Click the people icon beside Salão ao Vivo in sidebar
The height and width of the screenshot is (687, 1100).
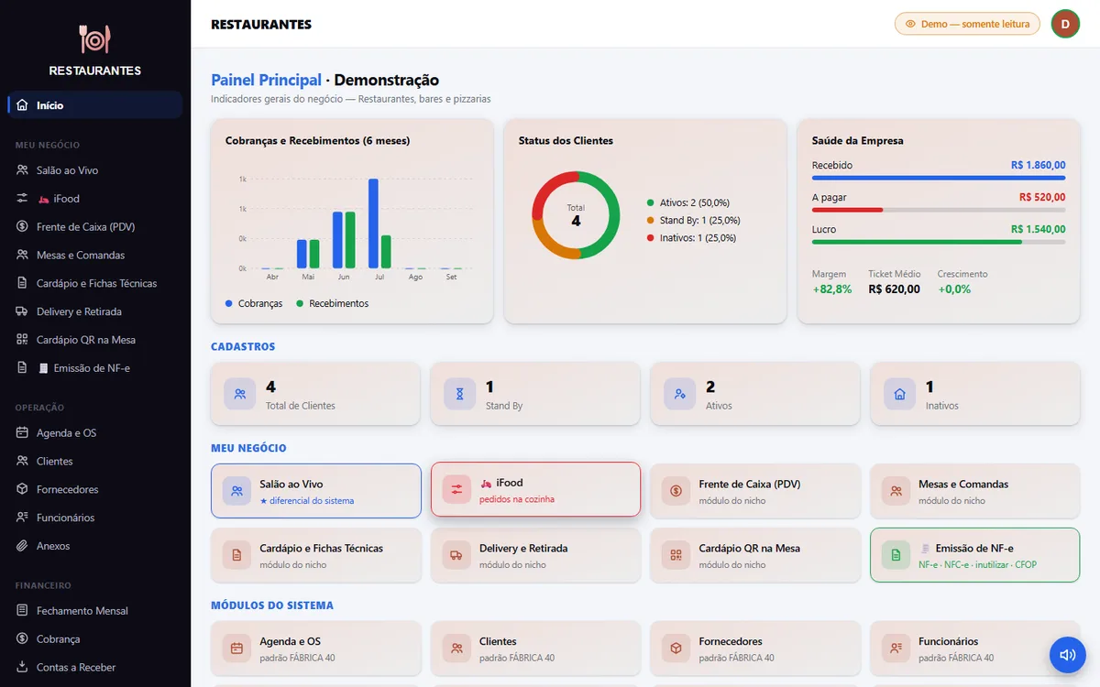point(22,170)
